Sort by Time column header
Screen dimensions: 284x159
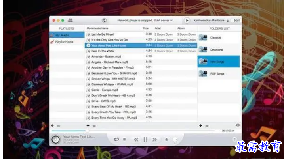click(146, 28)
